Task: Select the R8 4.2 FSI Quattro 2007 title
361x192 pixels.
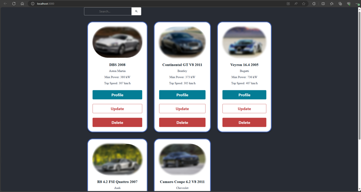Action: pyautogui.click(x=117, y=182)
